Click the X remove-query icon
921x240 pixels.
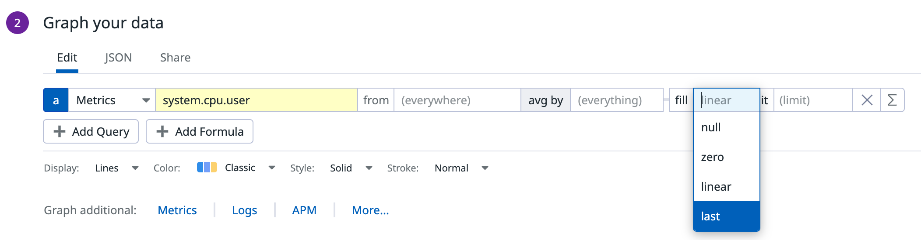click(867, 100)
